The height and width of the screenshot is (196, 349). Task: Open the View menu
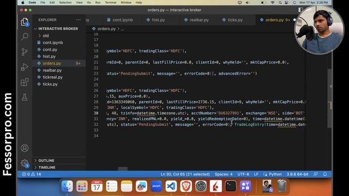point(79,2)
